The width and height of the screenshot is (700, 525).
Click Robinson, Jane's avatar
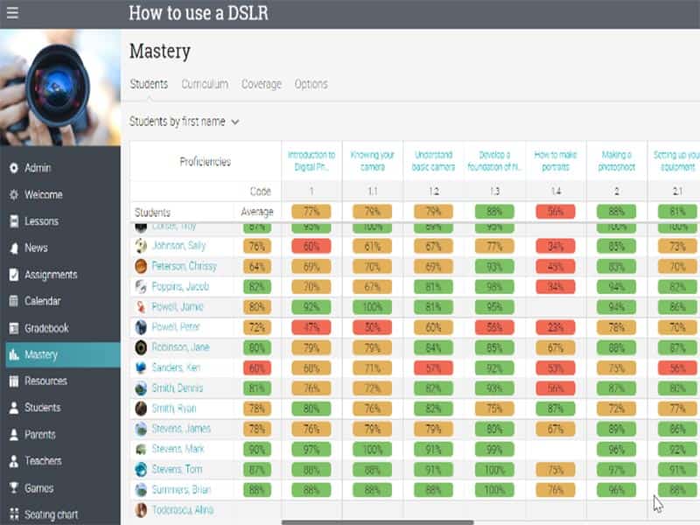tap(141, 347)
